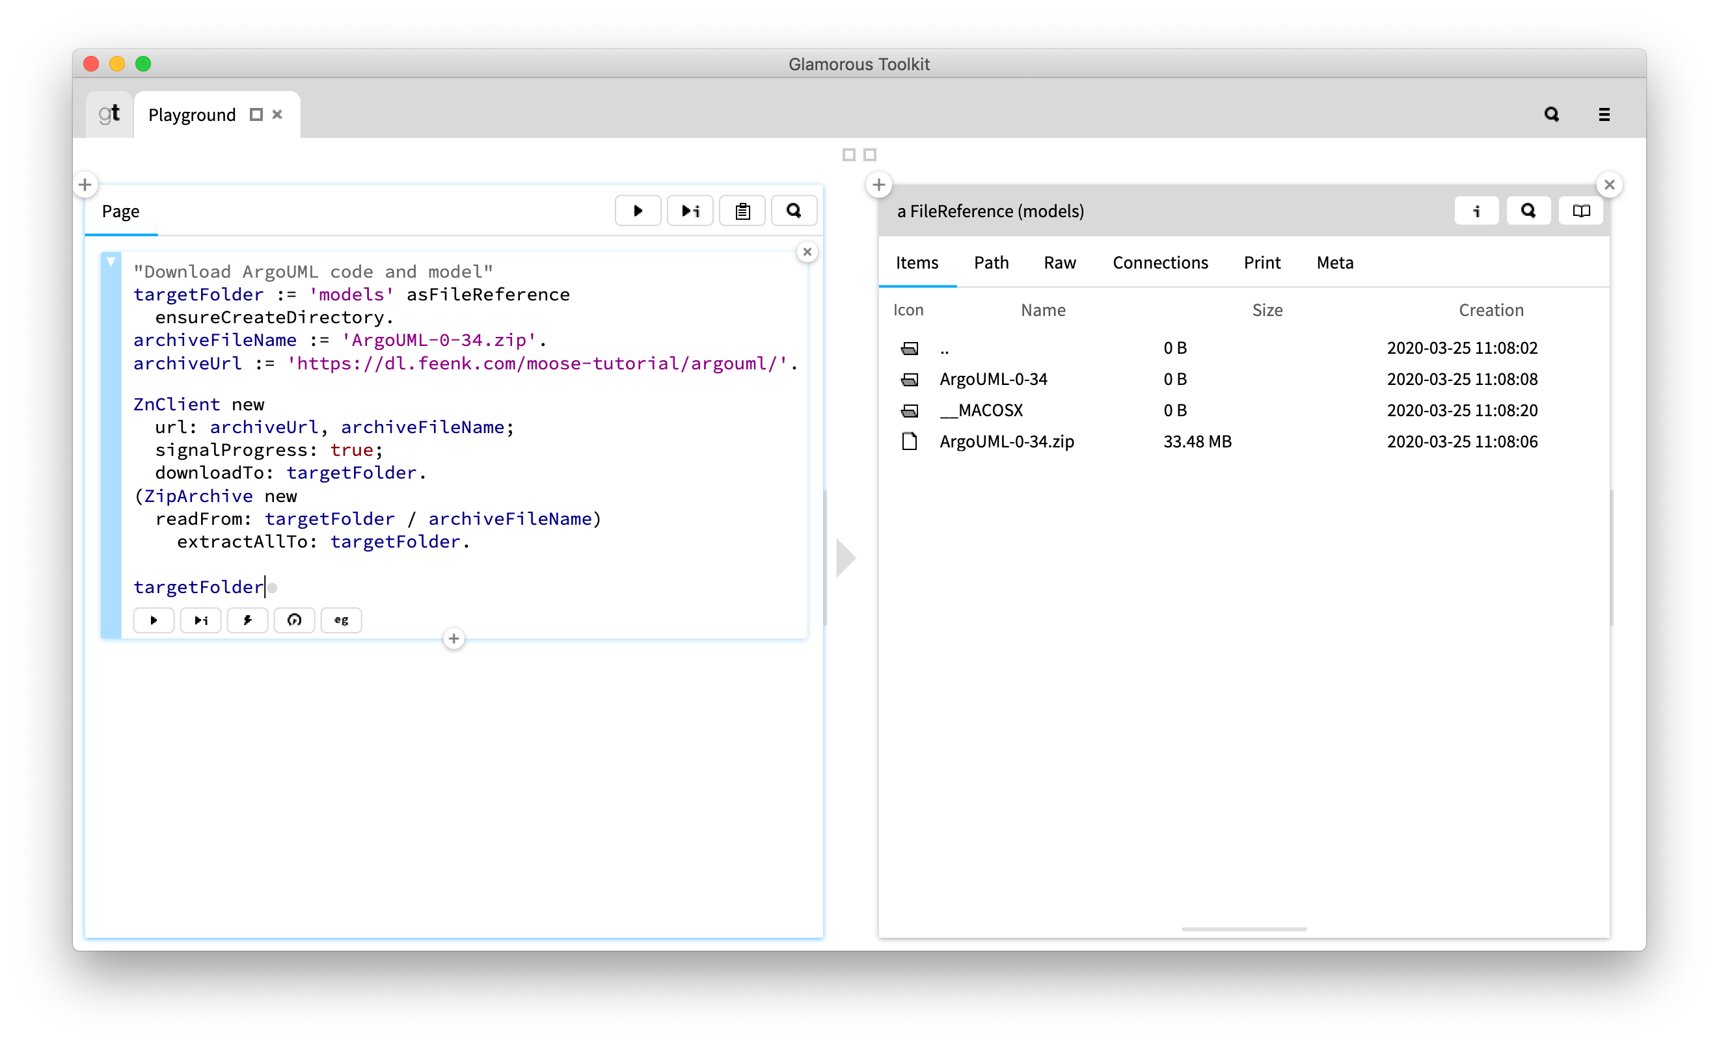Open search with the magnifier in the Page toolbar
The image size is (1719, 1047).
(x=794, y=211)
